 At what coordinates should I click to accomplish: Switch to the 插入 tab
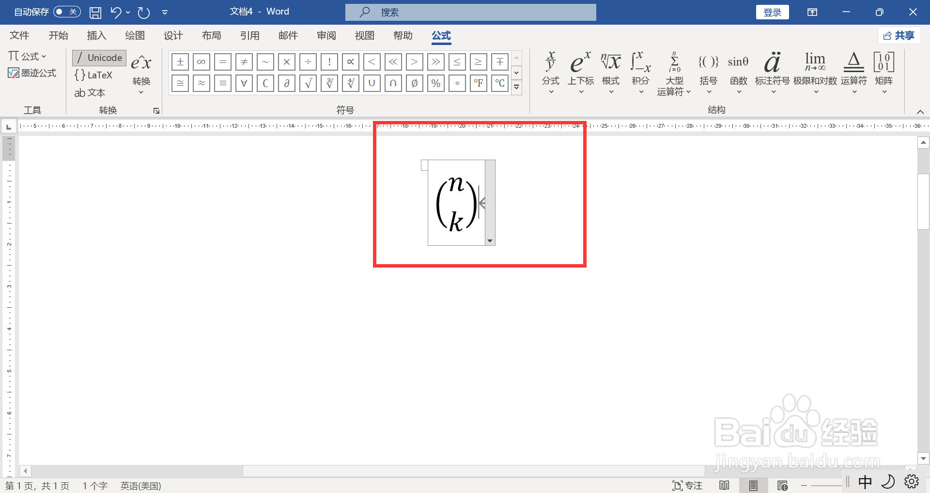[x=96, y=35]
